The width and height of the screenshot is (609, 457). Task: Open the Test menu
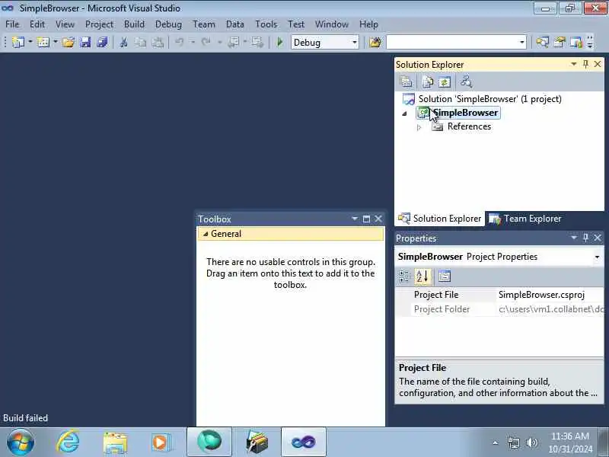click(296, 24)
